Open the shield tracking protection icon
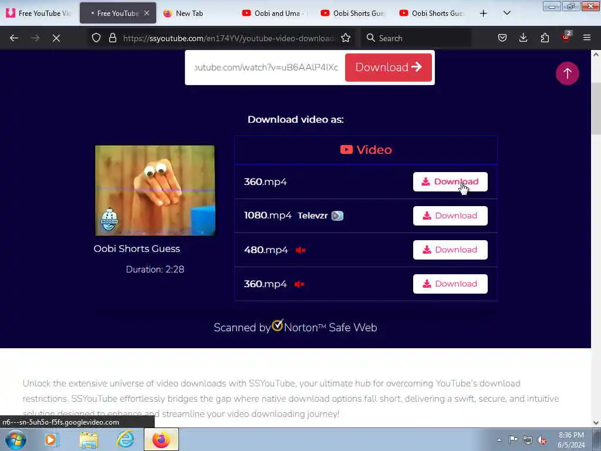This screenshot has width=601, height=451. [x=96, y=38]
